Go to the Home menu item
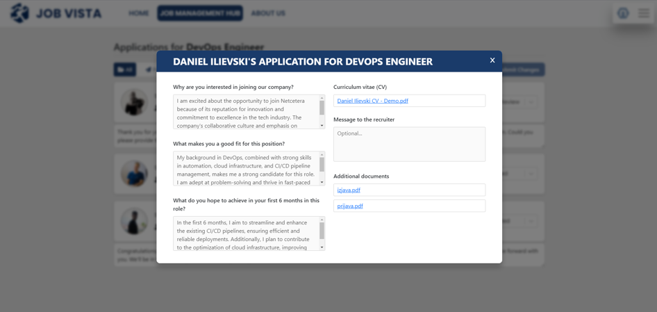 (139, 13)
